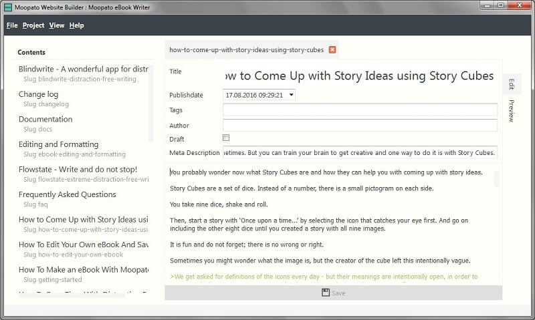Click the sentence 'Sometimes you might wonder what the image is'
The height and width of the screenshot is (320, 535).
coord(320,261)
